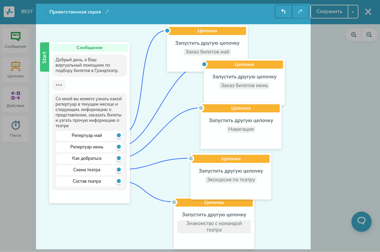Redo the last undone change
The height and width of the screenshot is (252, 380).
[x=300, y=12]
